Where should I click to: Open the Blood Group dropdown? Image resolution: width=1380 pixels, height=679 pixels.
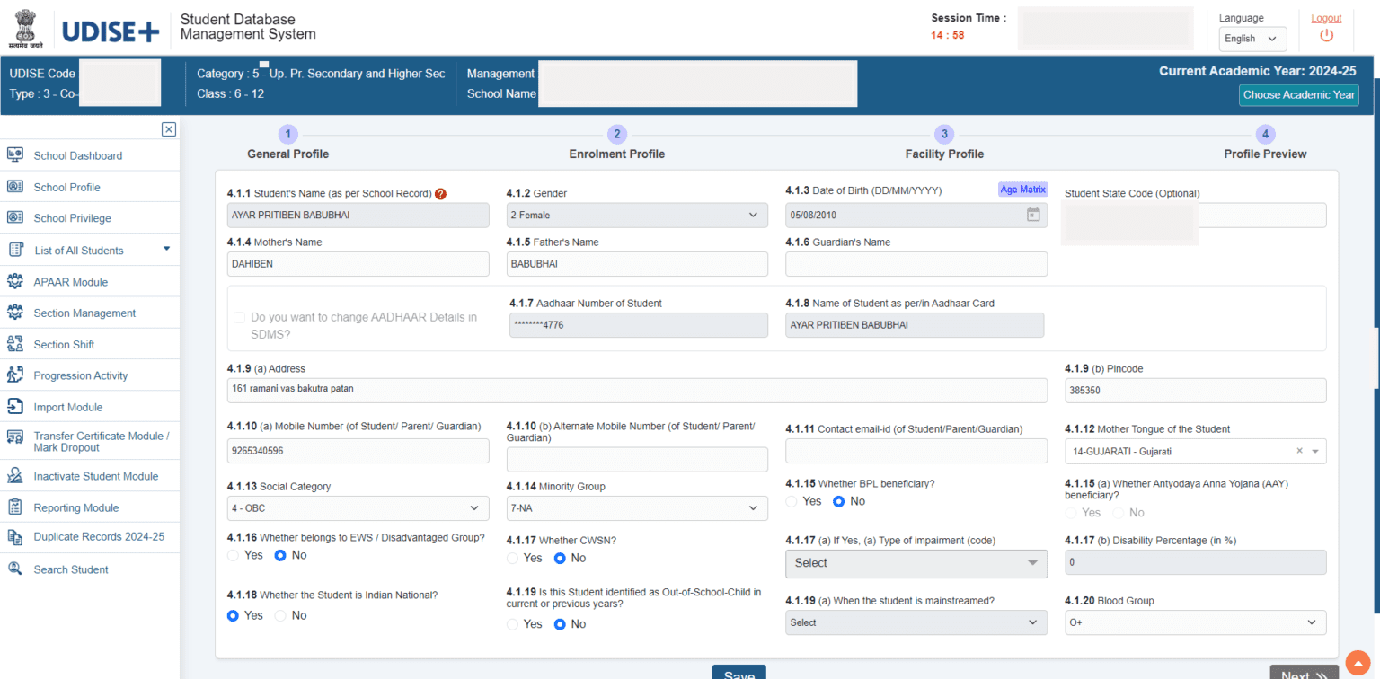[1195, 622]
